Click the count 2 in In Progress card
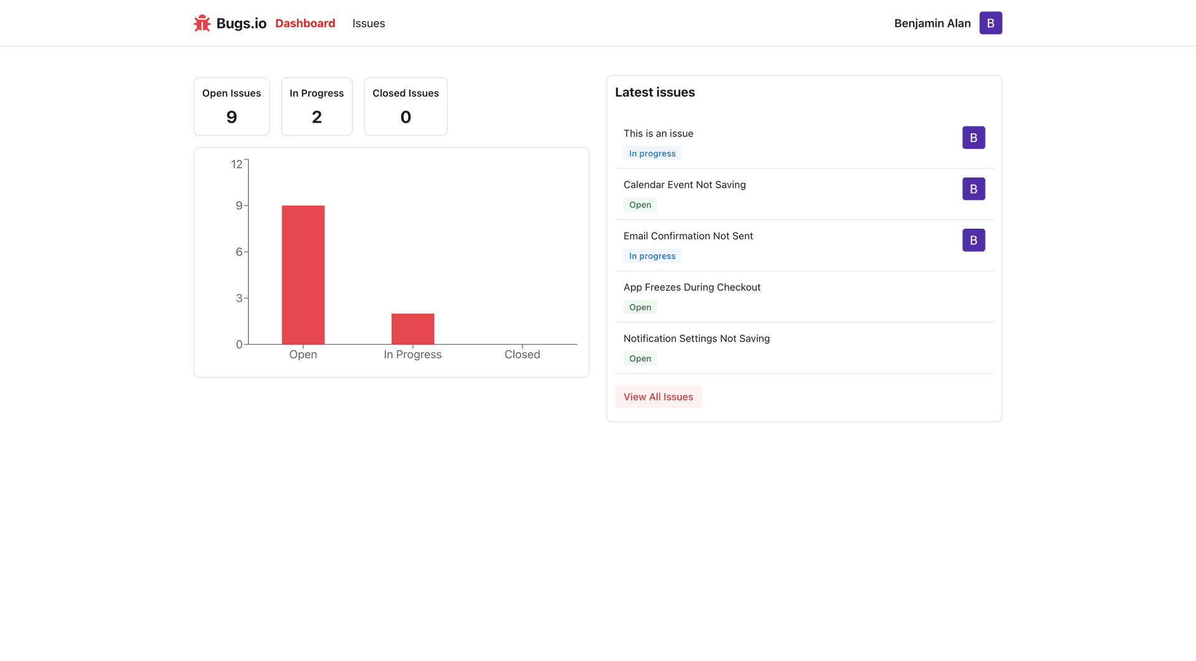The image size is (1196, 661). [x=316, y=117]
